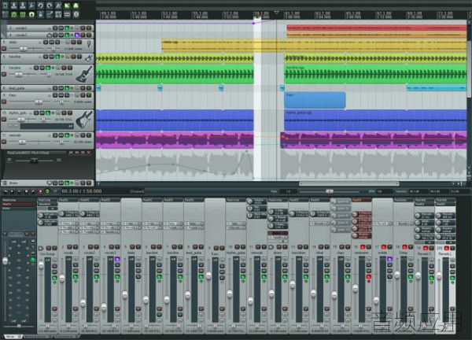
Task: Click the transport Play button
Action: (x=12, y=191)
